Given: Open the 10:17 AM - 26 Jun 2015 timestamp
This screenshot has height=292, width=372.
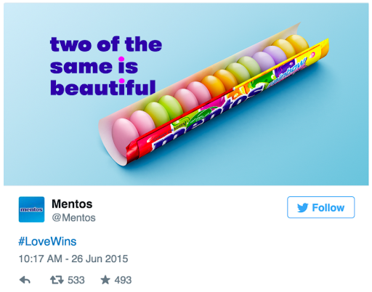Looking at the screenshot, I should click(x=73, y=259).
